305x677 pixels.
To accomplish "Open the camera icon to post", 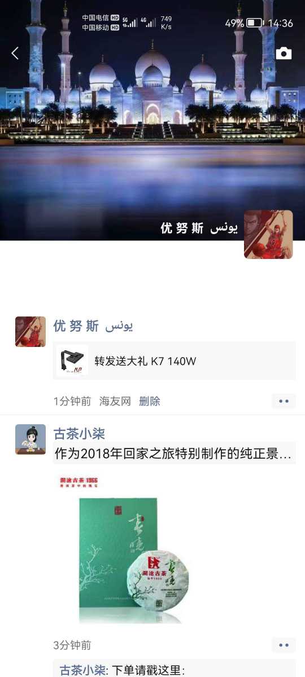I will pyautogui.click(x=284, y=53).
